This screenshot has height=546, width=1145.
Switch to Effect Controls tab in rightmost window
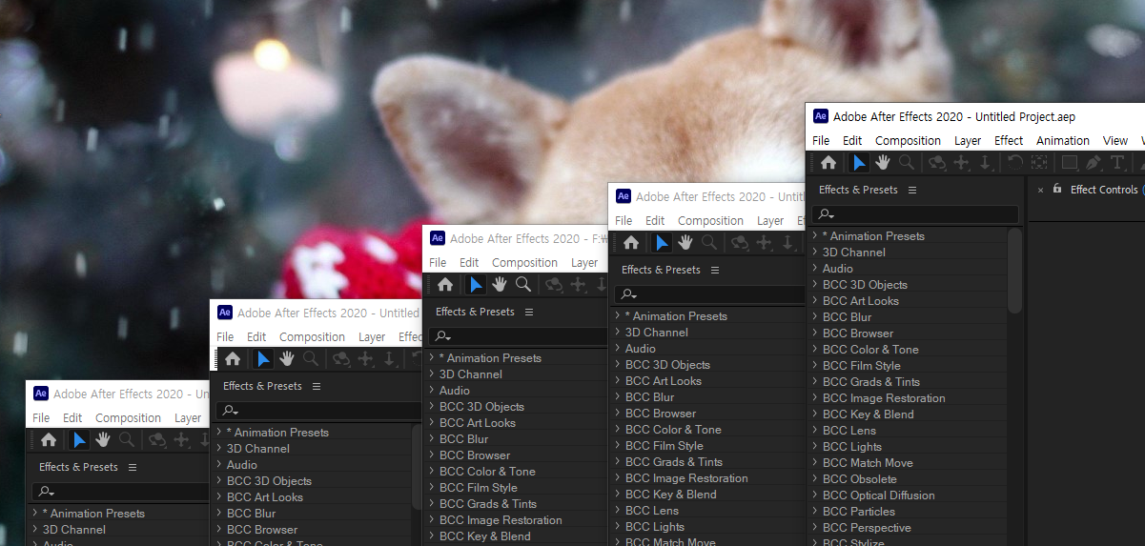coord(1105,190)
